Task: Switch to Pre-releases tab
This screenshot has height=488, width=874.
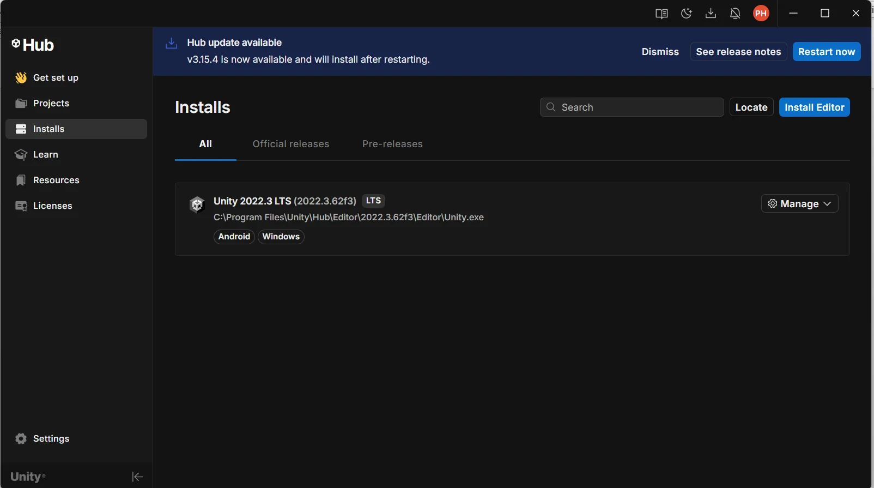Action: pyautogui.click(x=392, y=144)
